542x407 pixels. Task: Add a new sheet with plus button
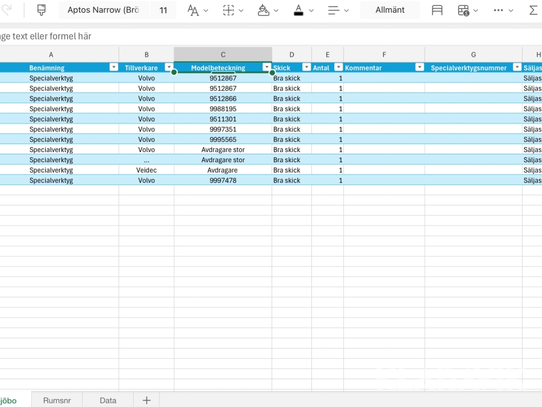pos(146,400)
